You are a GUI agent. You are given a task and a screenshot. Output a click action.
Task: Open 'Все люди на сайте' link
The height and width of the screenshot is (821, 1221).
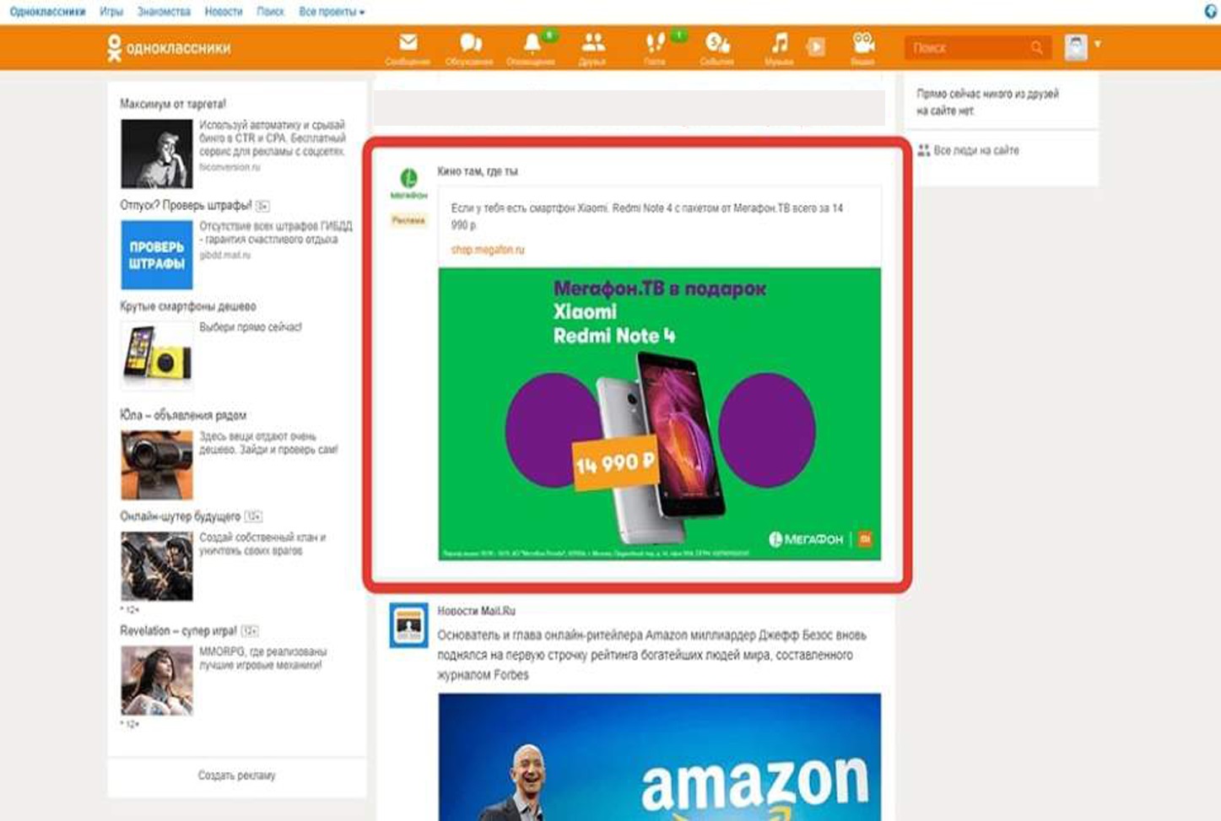(x=975, y=150)
